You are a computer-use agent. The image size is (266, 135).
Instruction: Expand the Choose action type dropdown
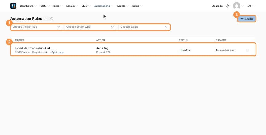click(x=90, y=27)
